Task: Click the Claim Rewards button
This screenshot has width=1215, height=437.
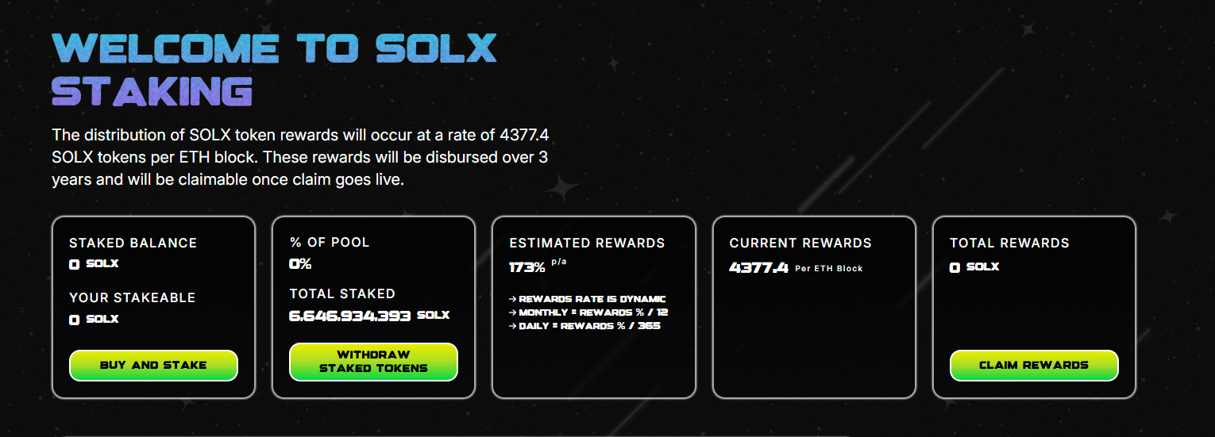Action: point(1034,366)
